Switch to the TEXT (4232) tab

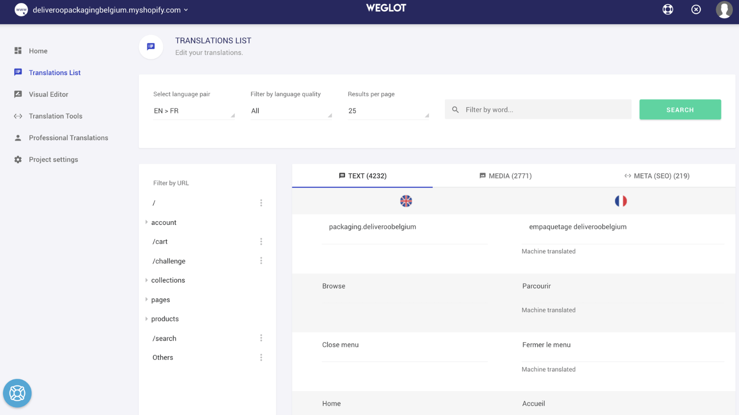click(x=362, y=176)
